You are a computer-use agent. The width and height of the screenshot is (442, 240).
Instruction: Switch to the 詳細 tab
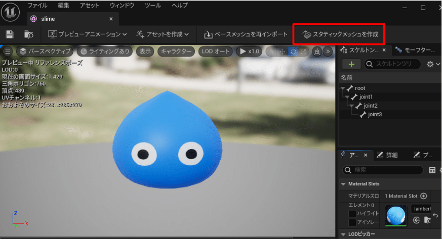click(388, 155)
